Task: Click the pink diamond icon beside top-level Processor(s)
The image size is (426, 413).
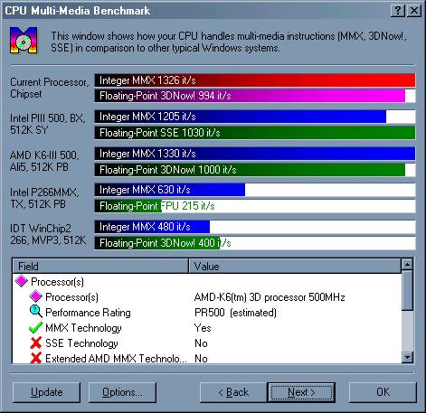Action: 22,281
